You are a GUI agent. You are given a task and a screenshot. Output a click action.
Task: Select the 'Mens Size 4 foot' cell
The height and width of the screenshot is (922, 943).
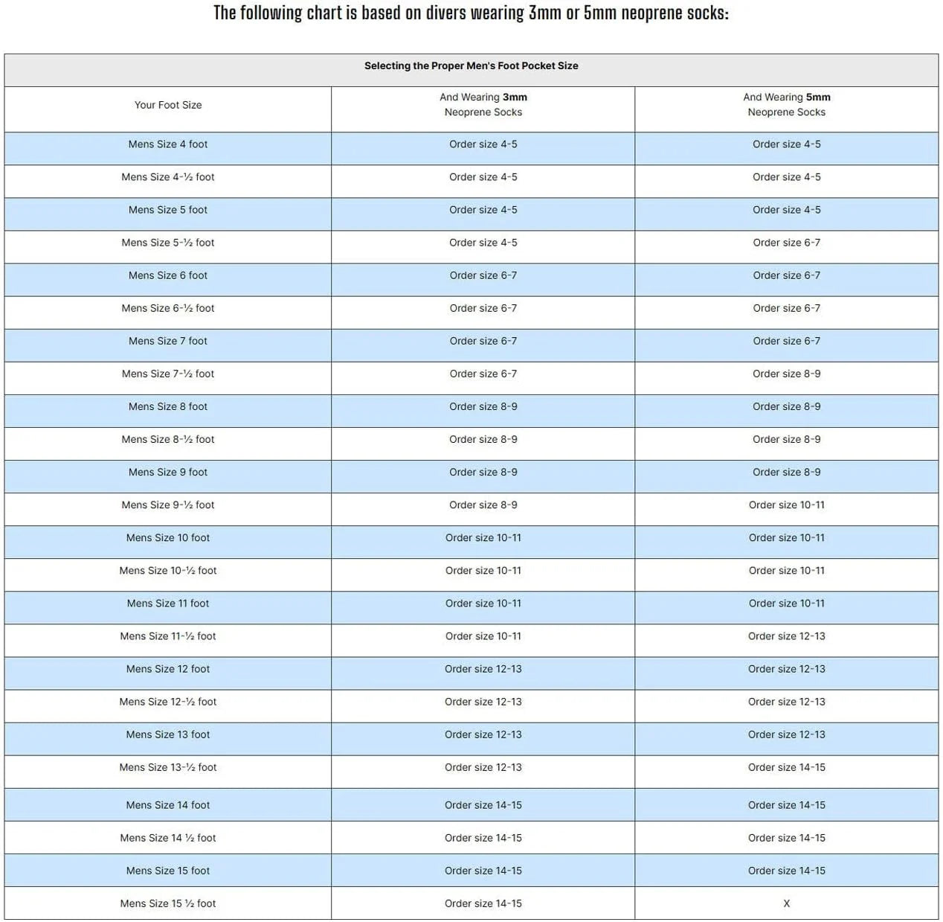pyautogui.click(x=168, y=144)
